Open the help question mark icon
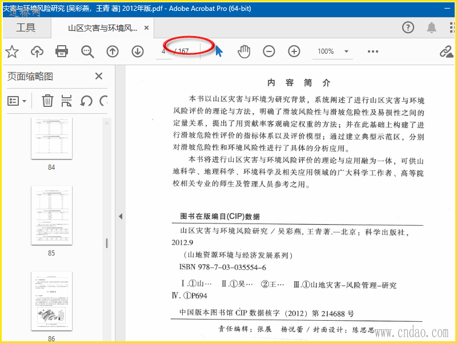Viewport: 457px width, 343px height. [x=408, y=27]
